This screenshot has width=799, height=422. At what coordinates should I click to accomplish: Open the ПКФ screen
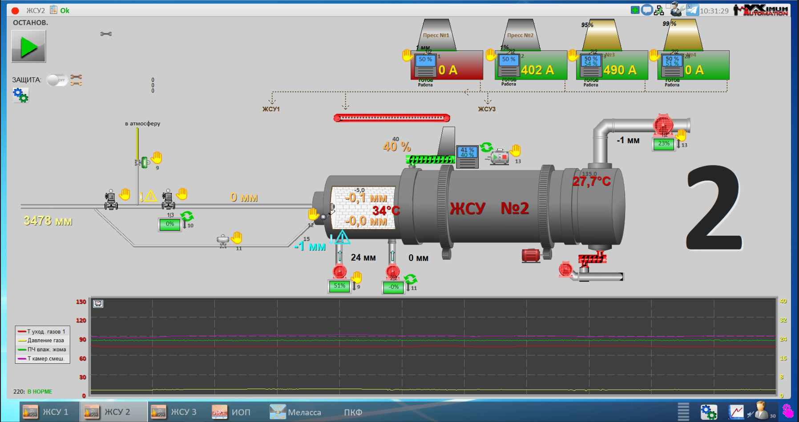point(353,412)
